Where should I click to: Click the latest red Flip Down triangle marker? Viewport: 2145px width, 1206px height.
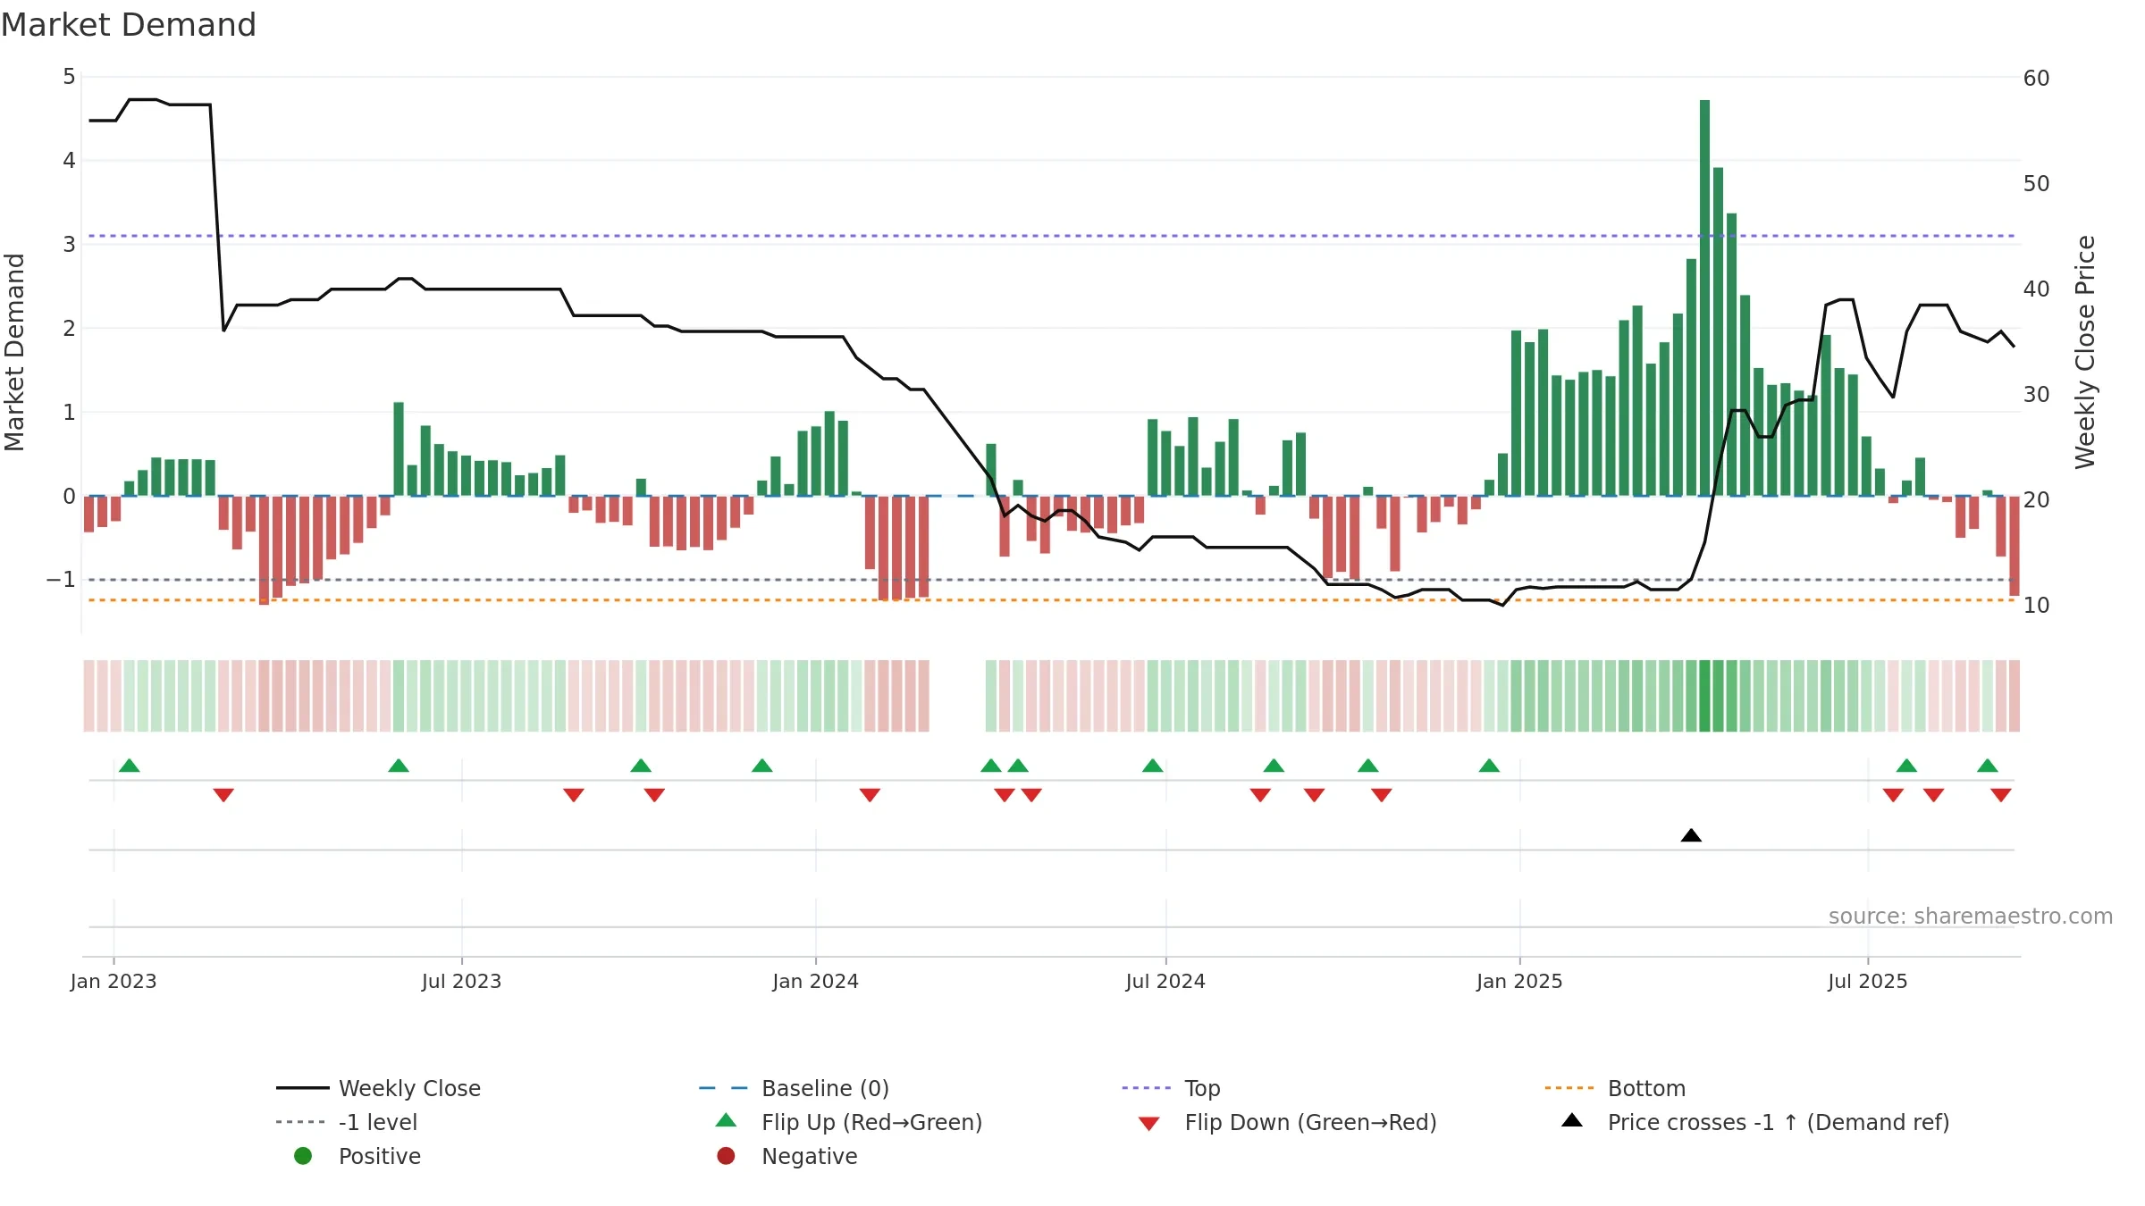tap(2001, 795)
